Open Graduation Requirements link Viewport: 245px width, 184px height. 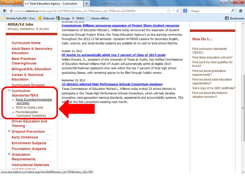23,157
